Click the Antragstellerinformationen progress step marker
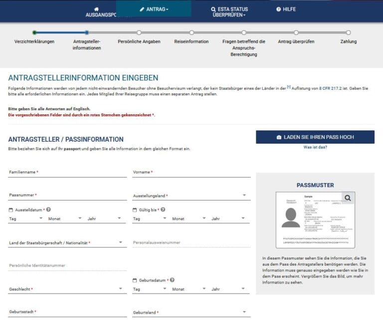The image size is (383, 326). click(x=87, y=32)
